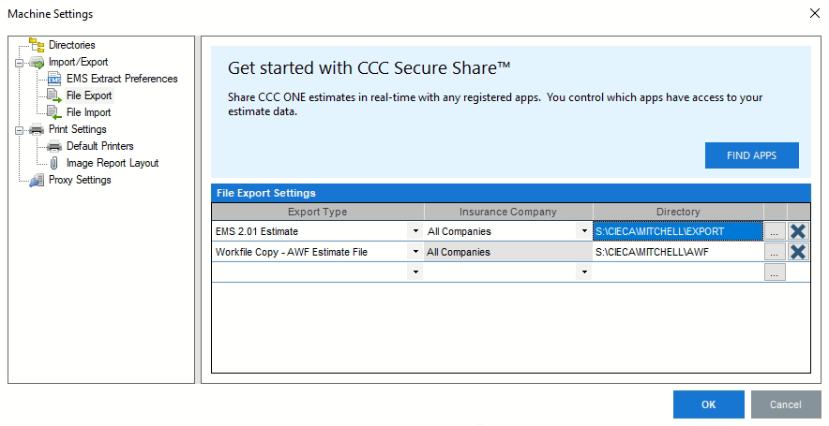The image size is (829, 426).
Task: Select Import/Export in the settings tree
Action: [x=78, y=62]
